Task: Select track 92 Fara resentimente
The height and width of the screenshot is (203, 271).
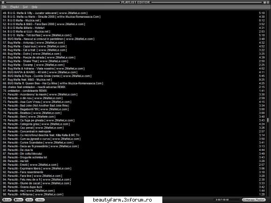Action: coord(133,172)
